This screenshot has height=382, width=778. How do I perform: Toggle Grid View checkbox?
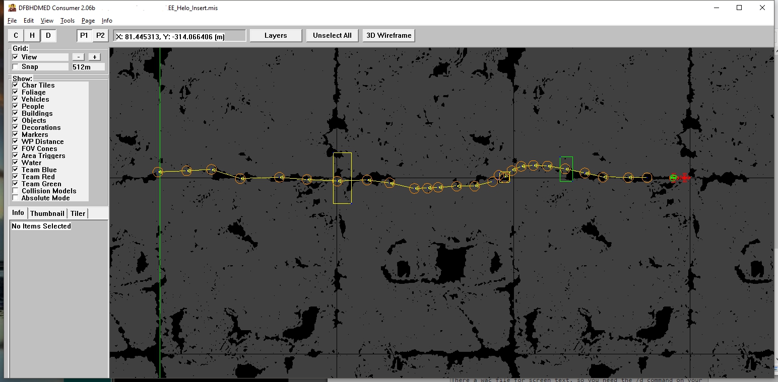(15, 57)
